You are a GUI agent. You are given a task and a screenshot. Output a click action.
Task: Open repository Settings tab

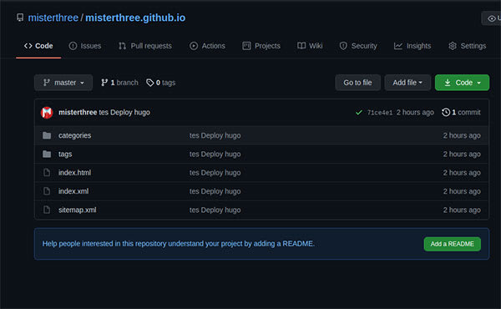tap(467, 46)
